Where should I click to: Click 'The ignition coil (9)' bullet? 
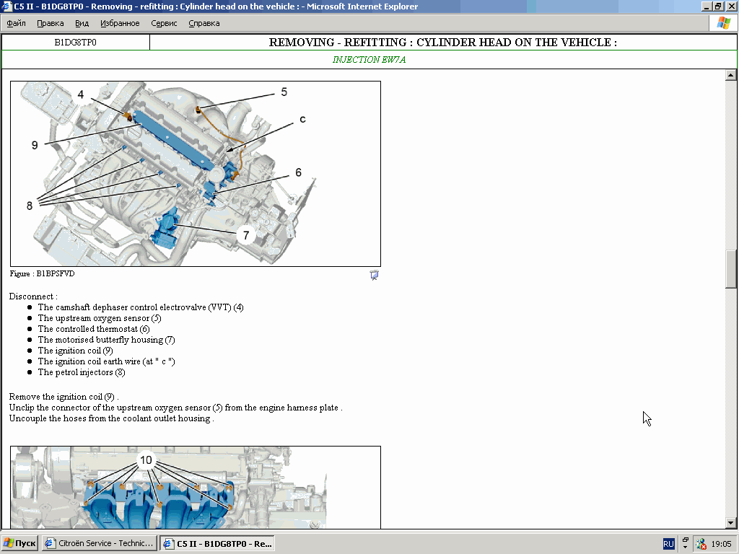(75, 351)
